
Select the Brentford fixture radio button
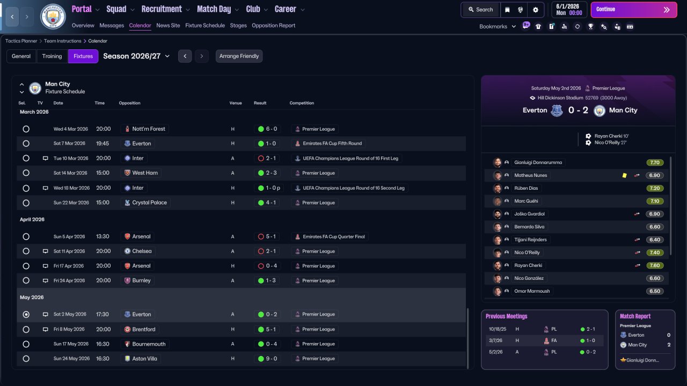coord(26,329)
